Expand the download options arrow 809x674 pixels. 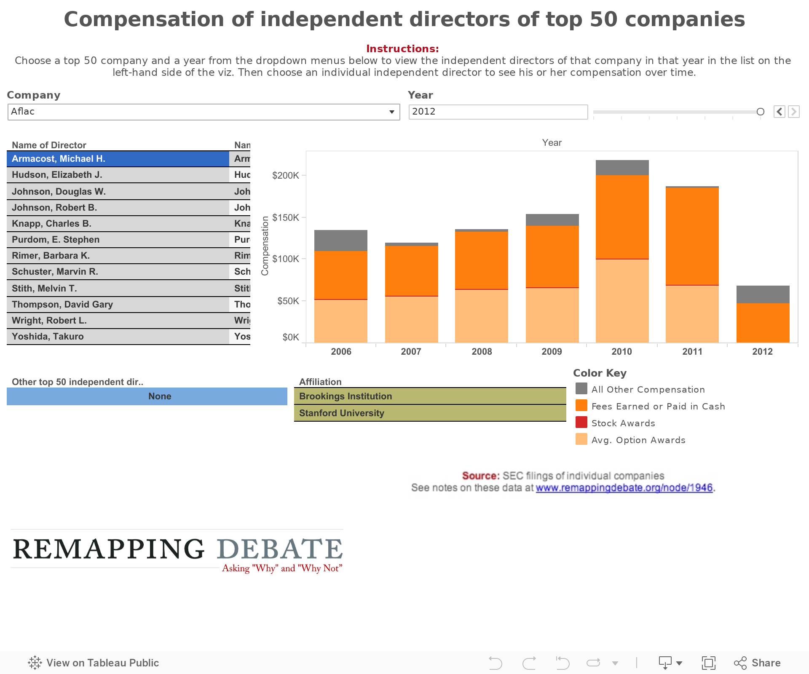click(679, 663)
